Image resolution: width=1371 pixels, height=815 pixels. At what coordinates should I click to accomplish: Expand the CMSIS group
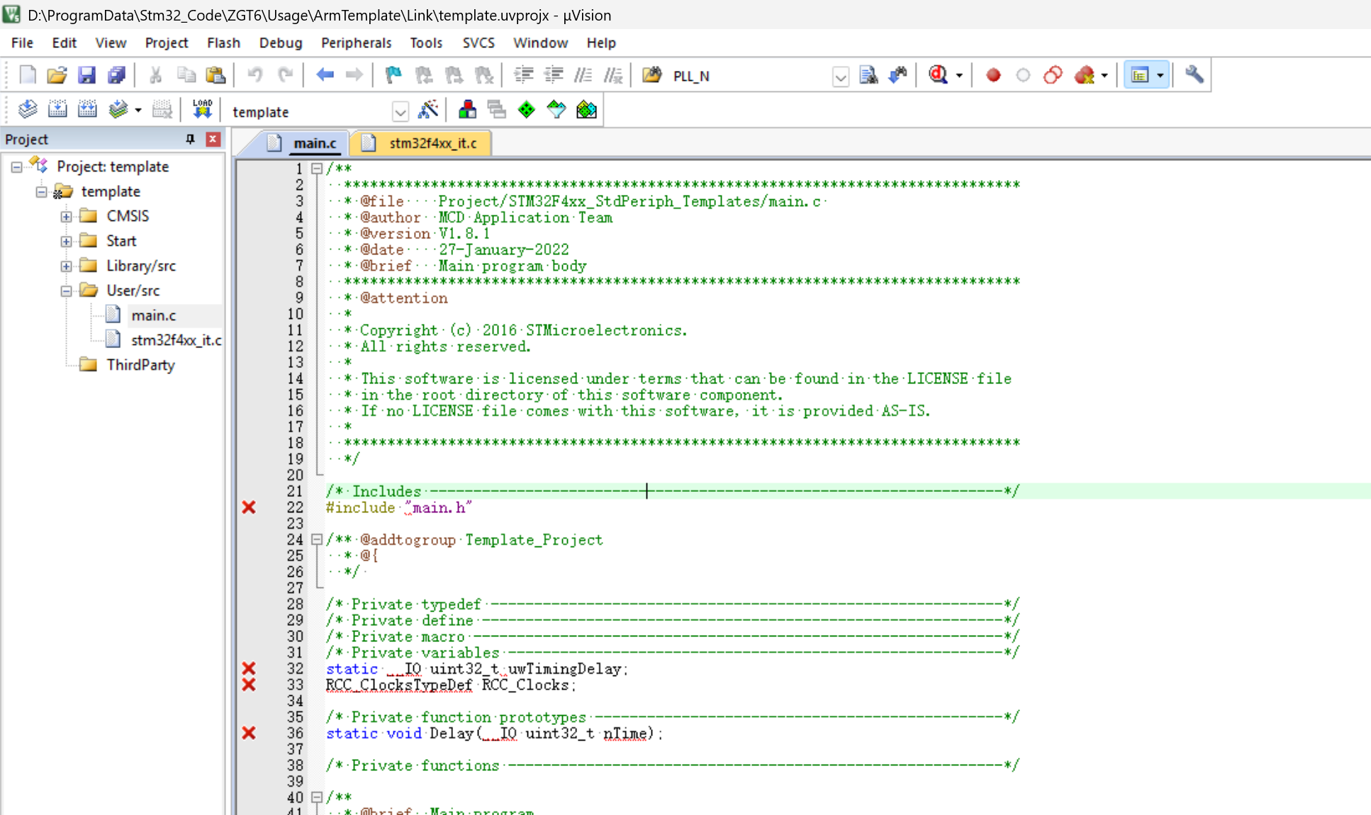click(x=66, y=217)
